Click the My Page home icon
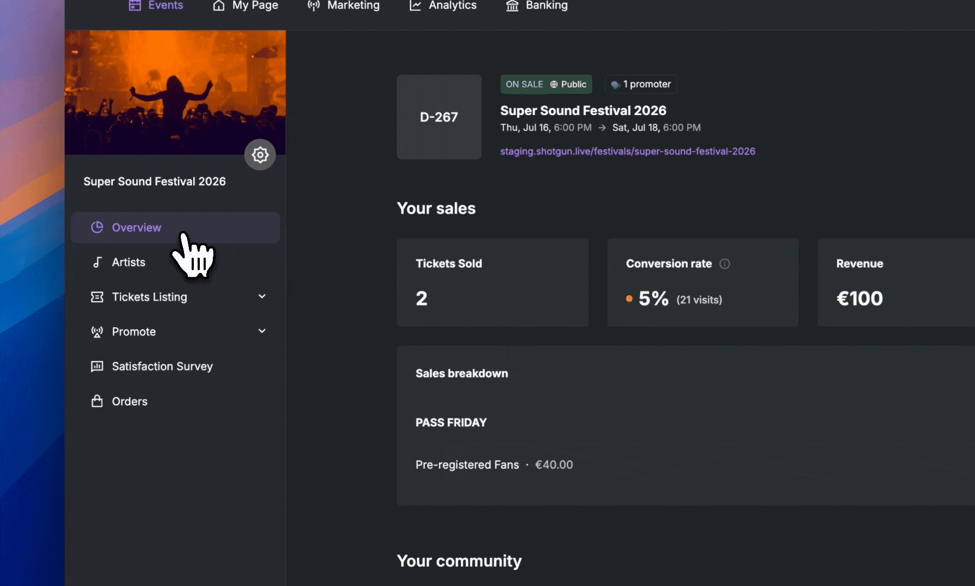The image size is (975, 586). (219, 5)
